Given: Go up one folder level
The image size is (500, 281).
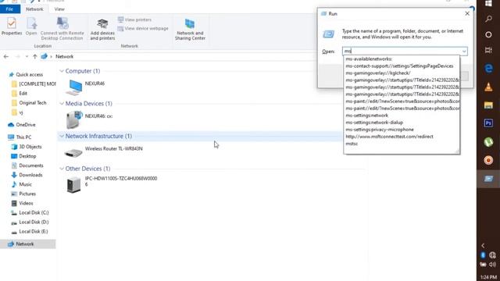Looking at the screenshot, I should [x=34, y=56].
